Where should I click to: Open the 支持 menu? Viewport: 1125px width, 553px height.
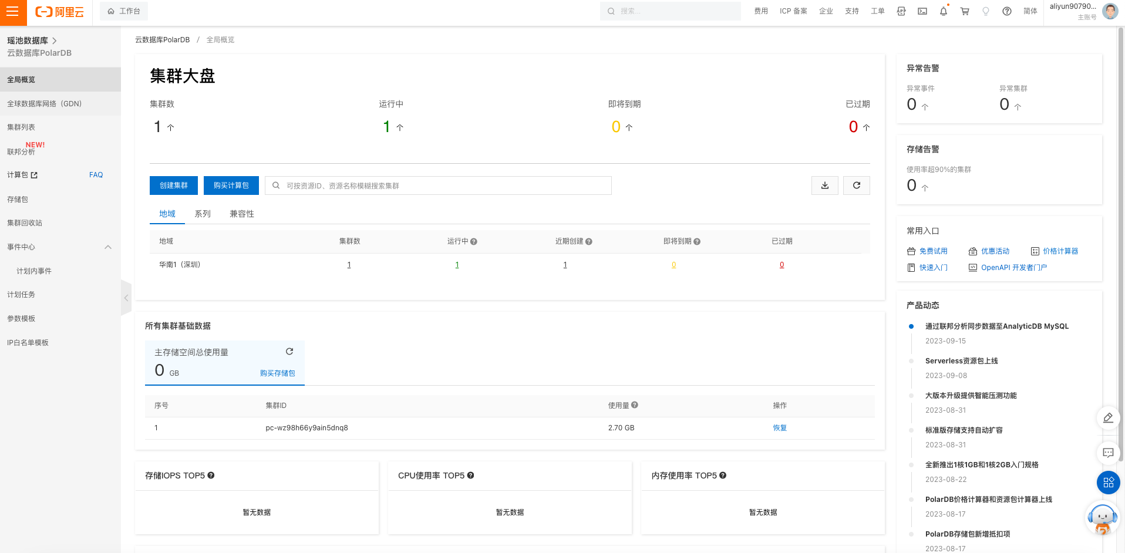[x=852, y=11]
